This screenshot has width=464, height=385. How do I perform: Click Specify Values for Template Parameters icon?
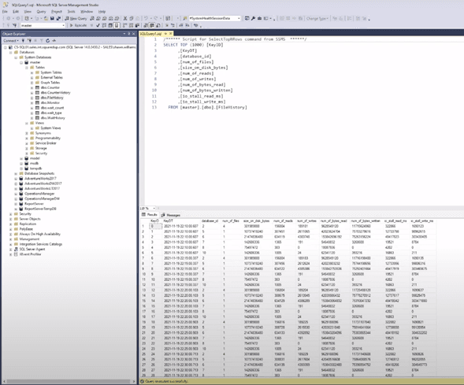pyautogui.click(x=195, y=25)
